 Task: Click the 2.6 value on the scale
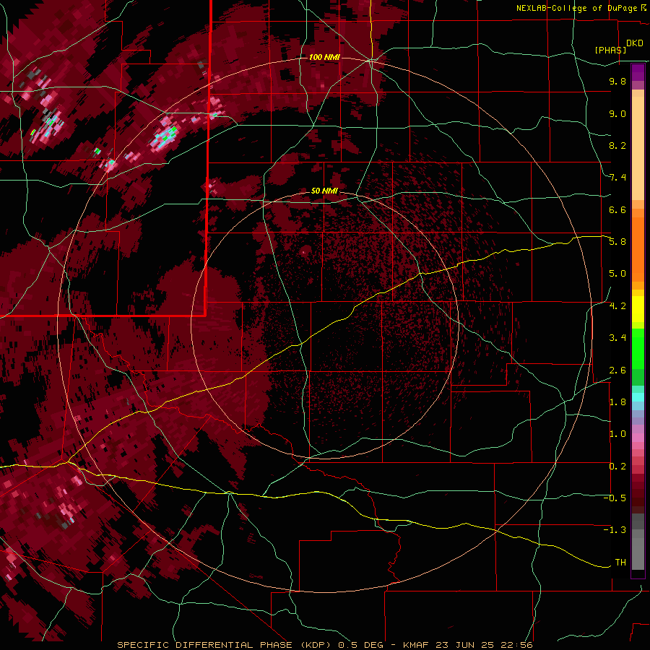pos(617,370)
